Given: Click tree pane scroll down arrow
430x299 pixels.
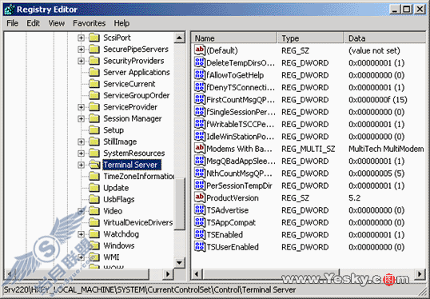Looking at the screenshot, I should coord(179,263).
